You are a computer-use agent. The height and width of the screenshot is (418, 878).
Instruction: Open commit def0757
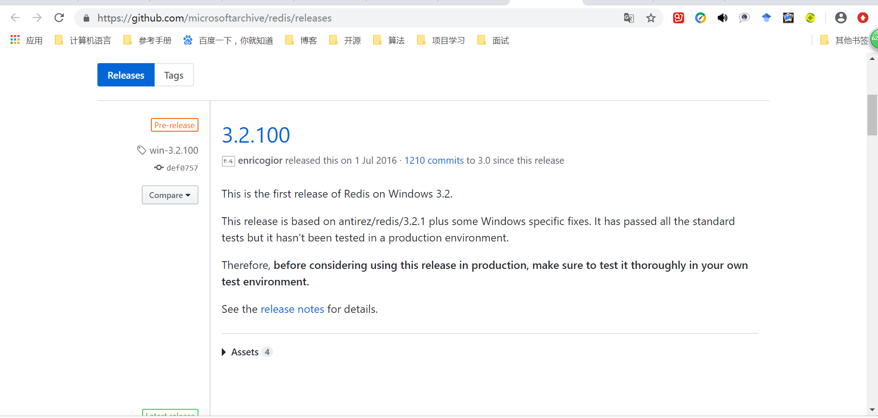(176, 168)
